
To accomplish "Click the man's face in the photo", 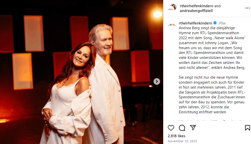I will coord(104,43).
